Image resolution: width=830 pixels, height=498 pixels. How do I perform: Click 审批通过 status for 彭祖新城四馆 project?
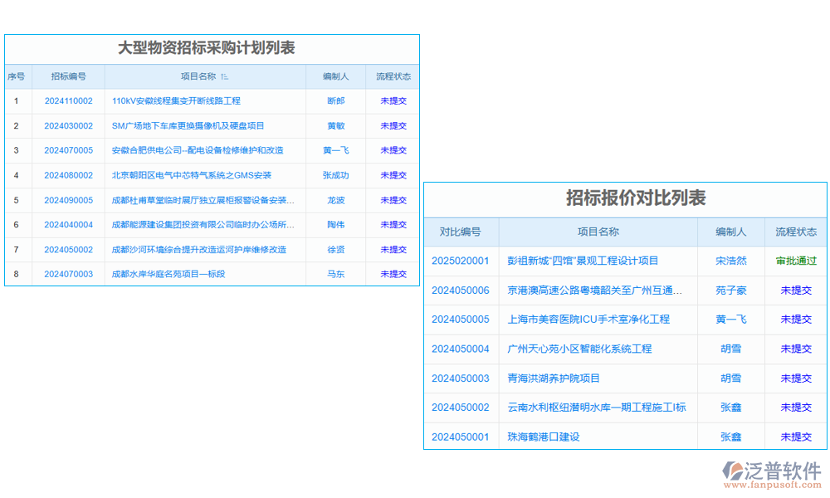tap(795, 261)
